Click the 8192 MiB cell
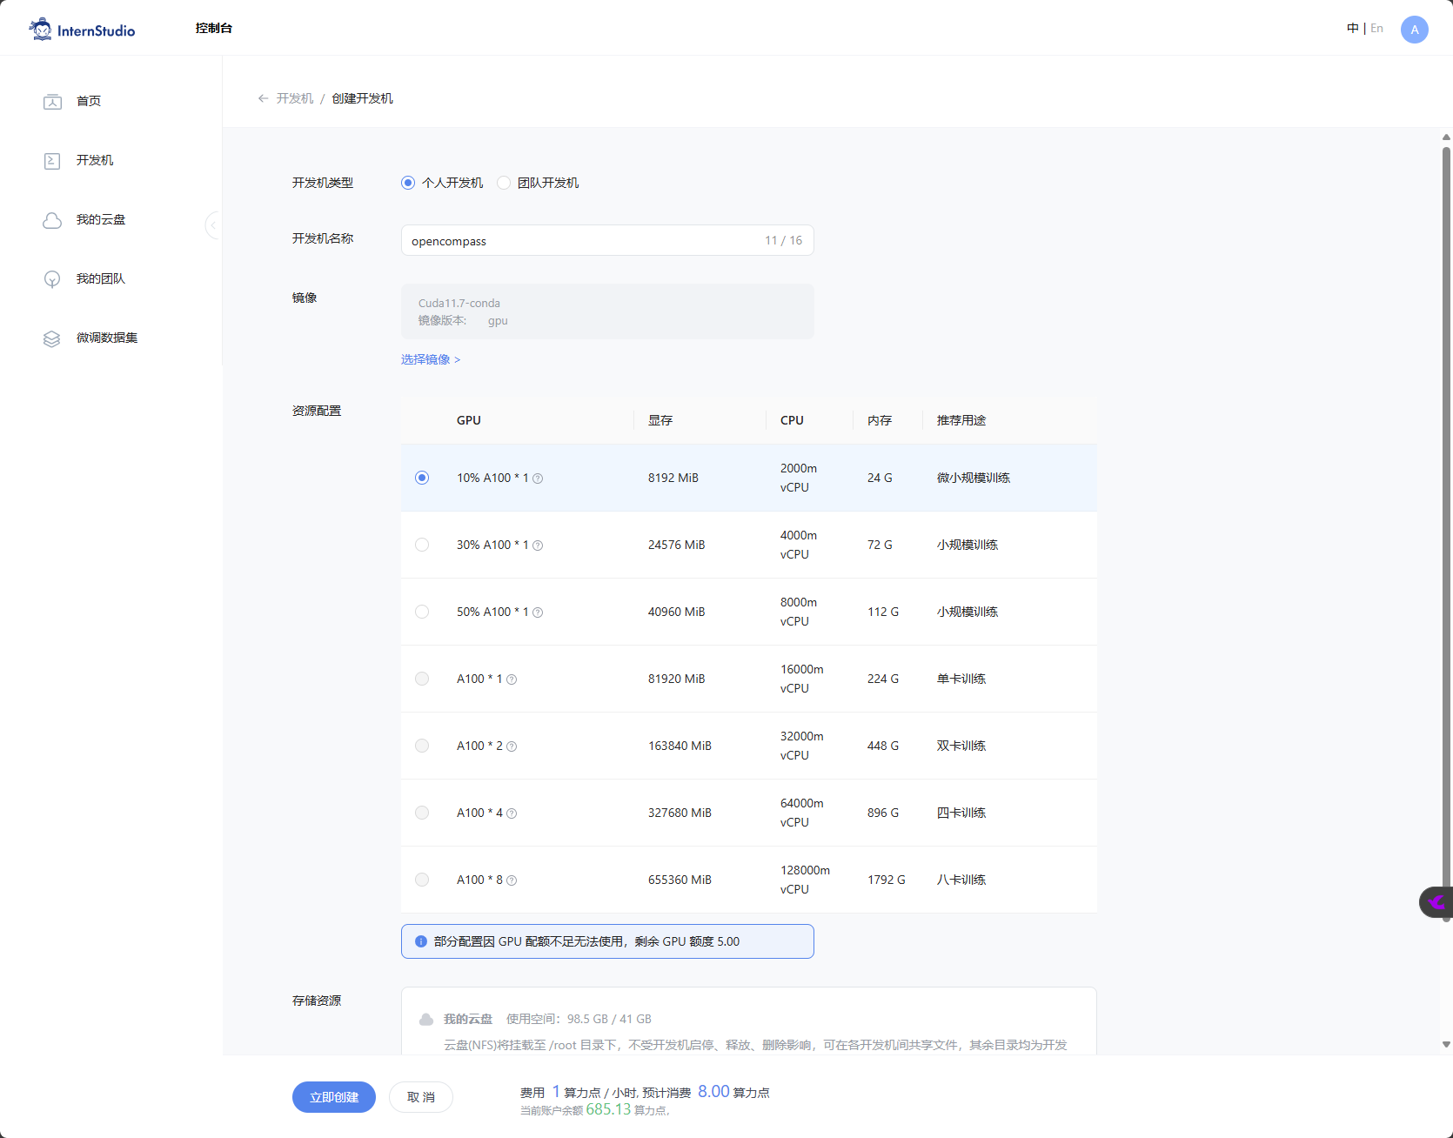The width and height of the screenshot is (1453, 1138). pos(673,478)
